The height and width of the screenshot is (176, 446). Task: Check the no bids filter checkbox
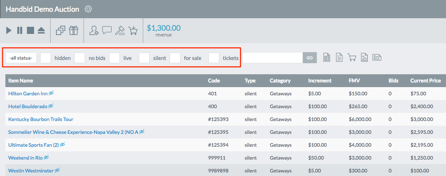click(x=80, y=58)
